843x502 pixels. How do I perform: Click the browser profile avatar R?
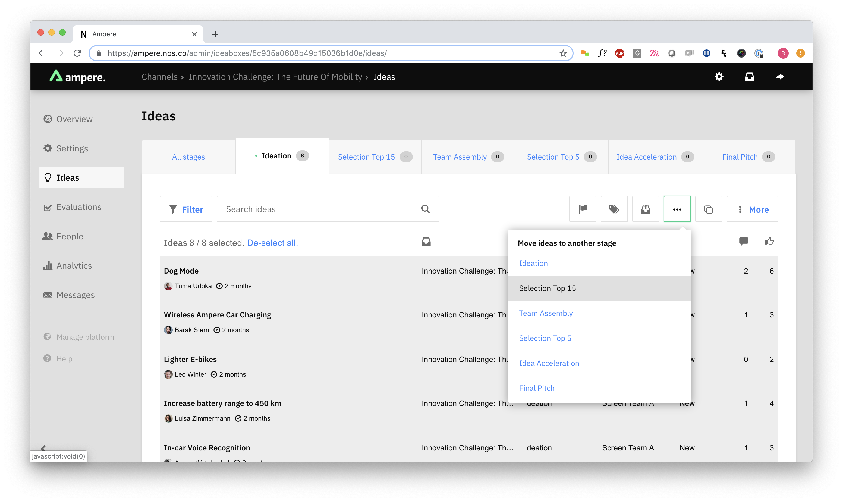coord(783,53)
